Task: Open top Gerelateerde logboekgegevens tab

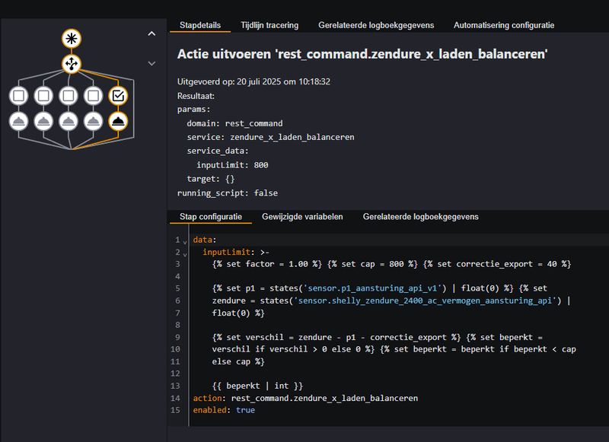Action: 376,25
